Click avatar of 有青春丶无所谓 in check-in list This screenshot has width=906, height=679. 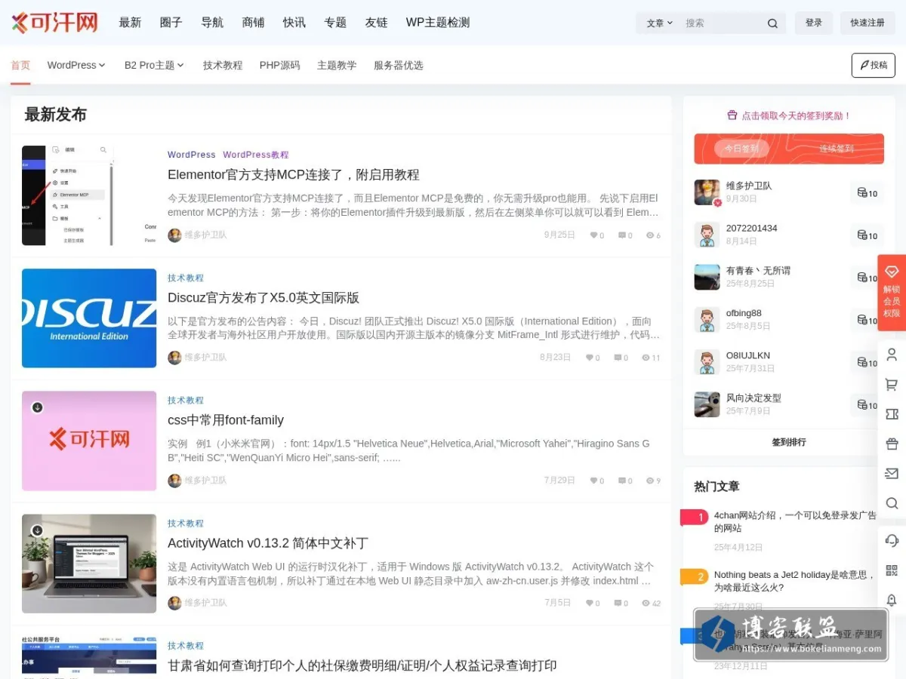[707, 277]
